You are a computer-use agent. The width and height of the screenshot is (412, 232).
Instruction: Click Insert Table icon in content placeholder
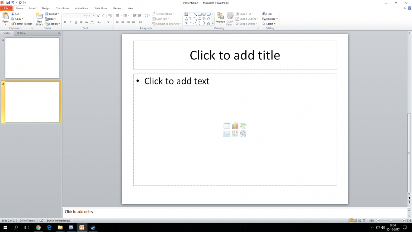[227, 126]
